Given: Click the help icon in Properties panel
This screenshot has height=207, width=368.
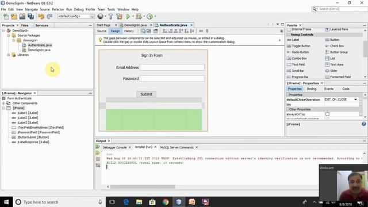Looking at the screenshot, I should (363, 124).
